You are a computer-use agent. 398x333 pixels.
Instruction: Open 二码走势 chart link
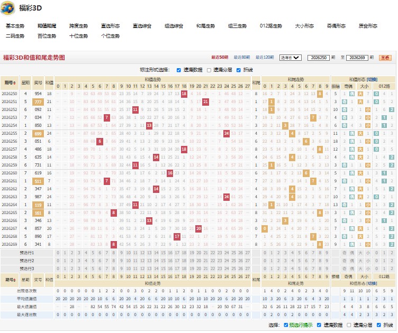[15, 36]
